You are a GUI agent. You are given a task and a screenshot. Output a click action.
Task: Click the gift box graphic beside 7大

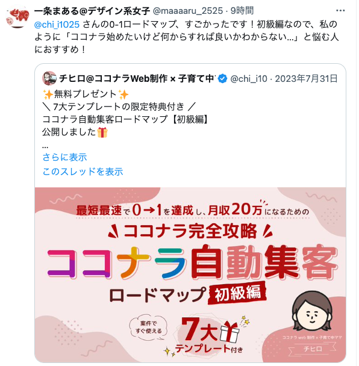pyautogui.click(x=229, y=331)
